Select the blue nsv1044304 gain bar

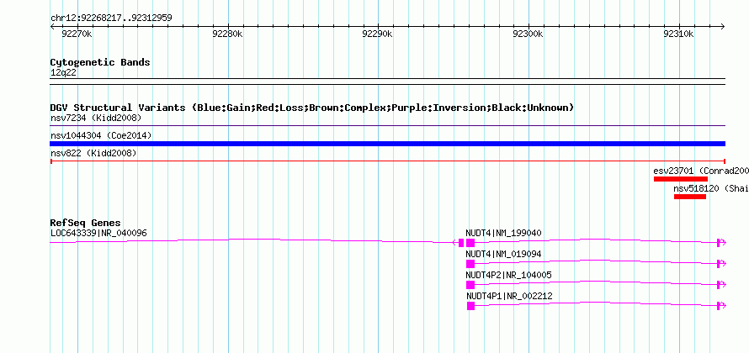point(387,144)
